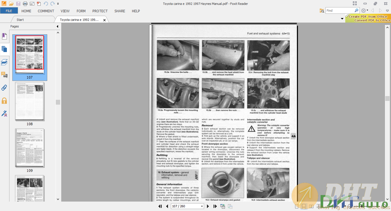Switch to continuous page view mode
Viewport: 391px width, 211px height.
[x=304, y=206]
